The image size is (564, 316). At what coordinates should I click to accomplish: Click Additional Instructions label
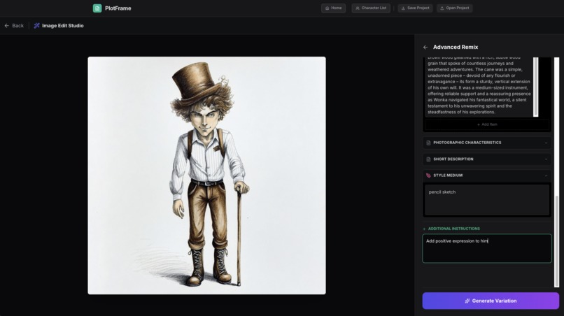click(x=454, y=229)
